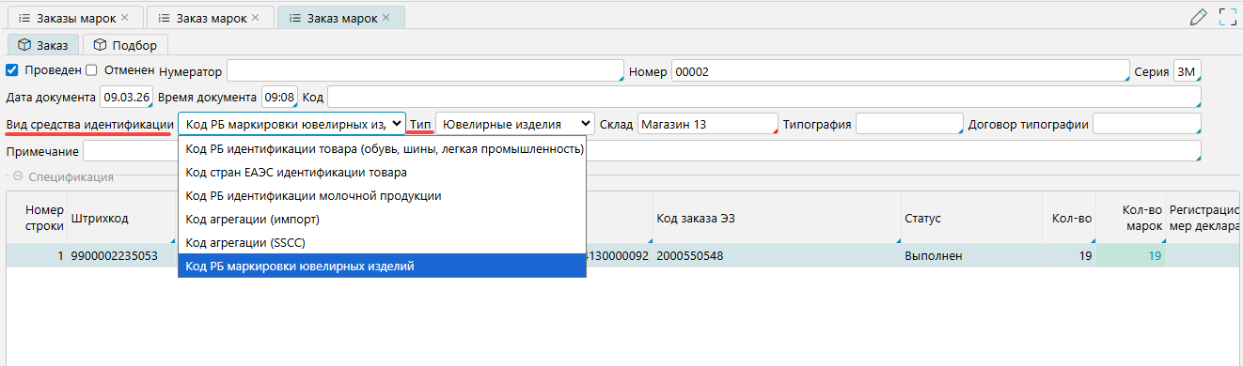
Task: Click the Номер field with 00002
Action: [x=900, y=71]
